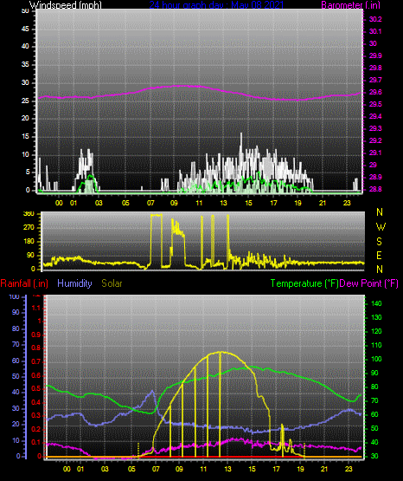Click the barometer axis value 29.1
The width and height of the screenshot is (403, 481).
[x=375, y=153]
